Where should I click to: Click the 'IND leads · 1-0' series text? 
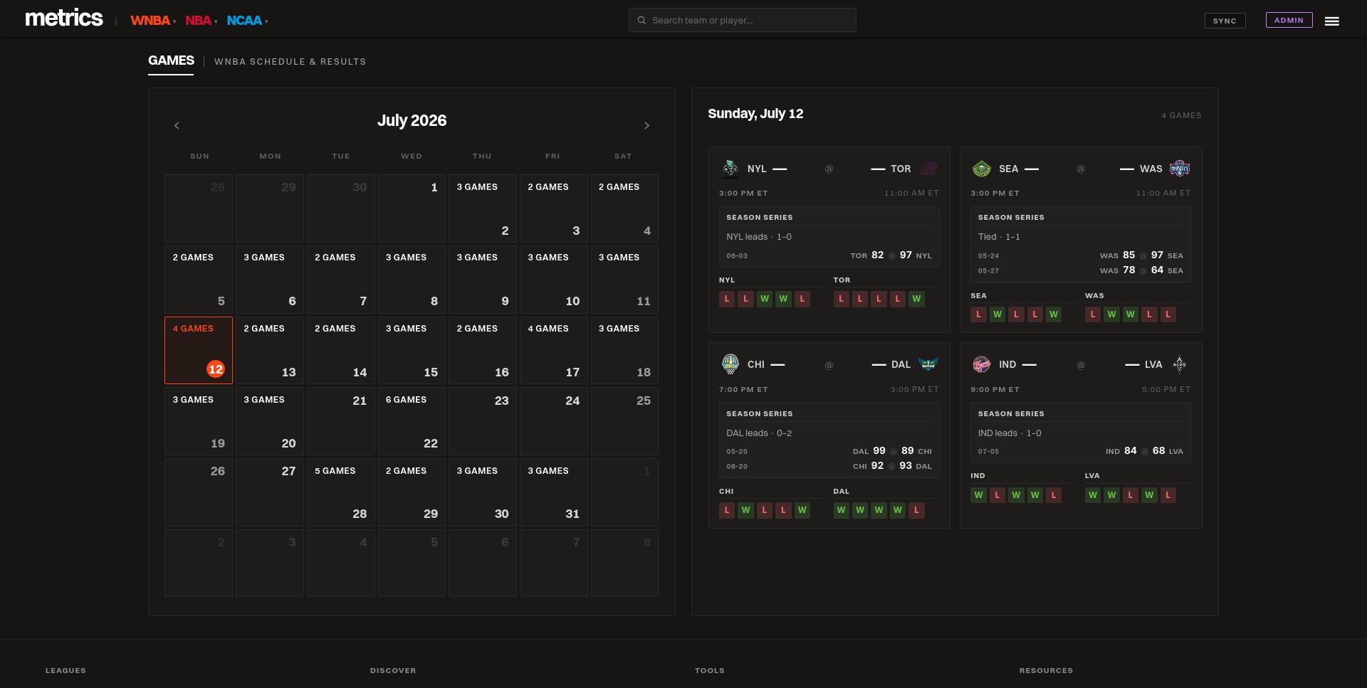tap(1010, 433)
